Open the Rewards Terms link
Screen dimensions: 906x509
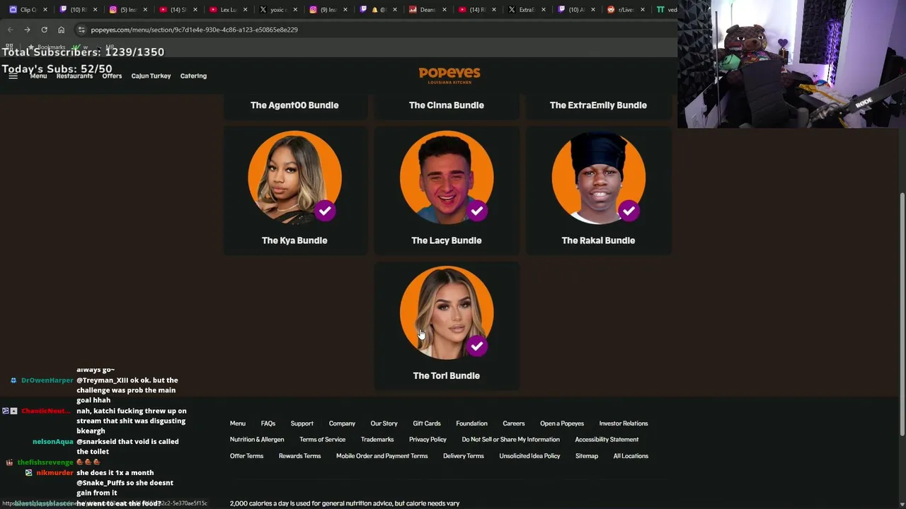[x=299, y=456]
